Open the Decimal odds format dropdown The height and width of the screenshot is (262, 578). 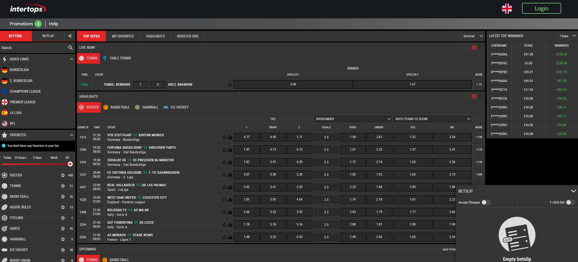click(473, 36)
